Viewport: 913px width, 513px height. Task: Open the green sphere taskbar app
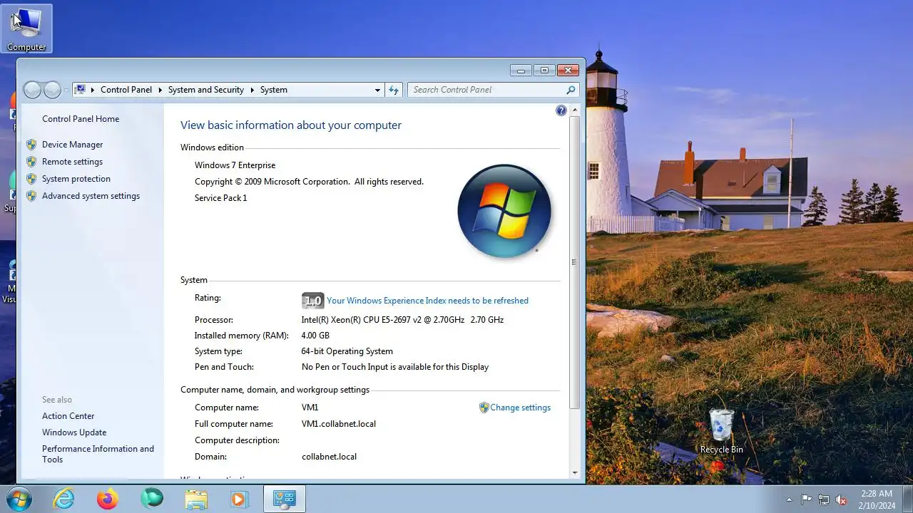click(x=151, y=499)
